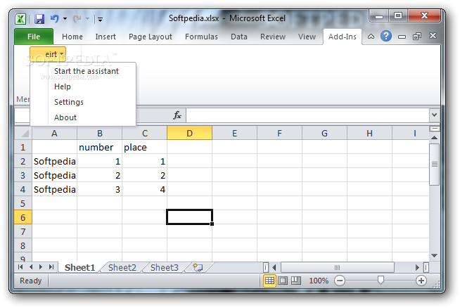Click the horizontal scrollbar right arrow

417,267
